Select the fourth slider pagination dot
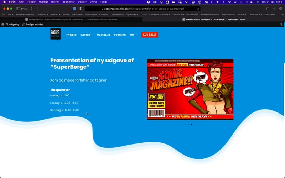Screen dimensions: 285x178 click(195, 124)
